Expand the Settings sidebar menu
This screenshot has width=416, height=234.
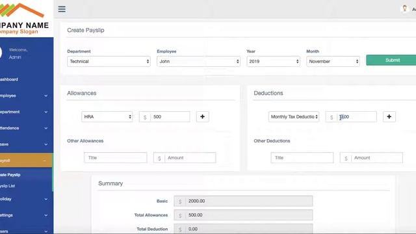[x=26, y=215]
